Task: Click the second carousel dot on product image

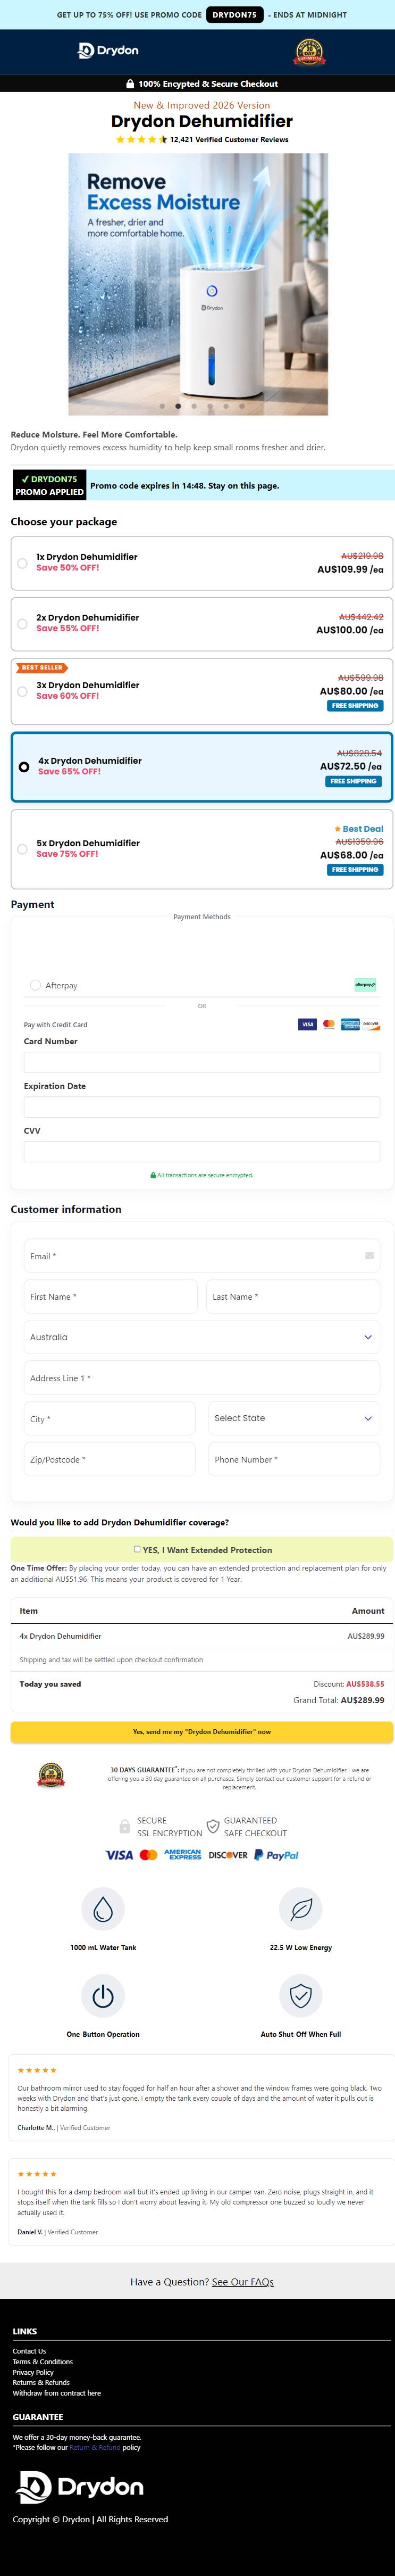Action: click(178, 406)
